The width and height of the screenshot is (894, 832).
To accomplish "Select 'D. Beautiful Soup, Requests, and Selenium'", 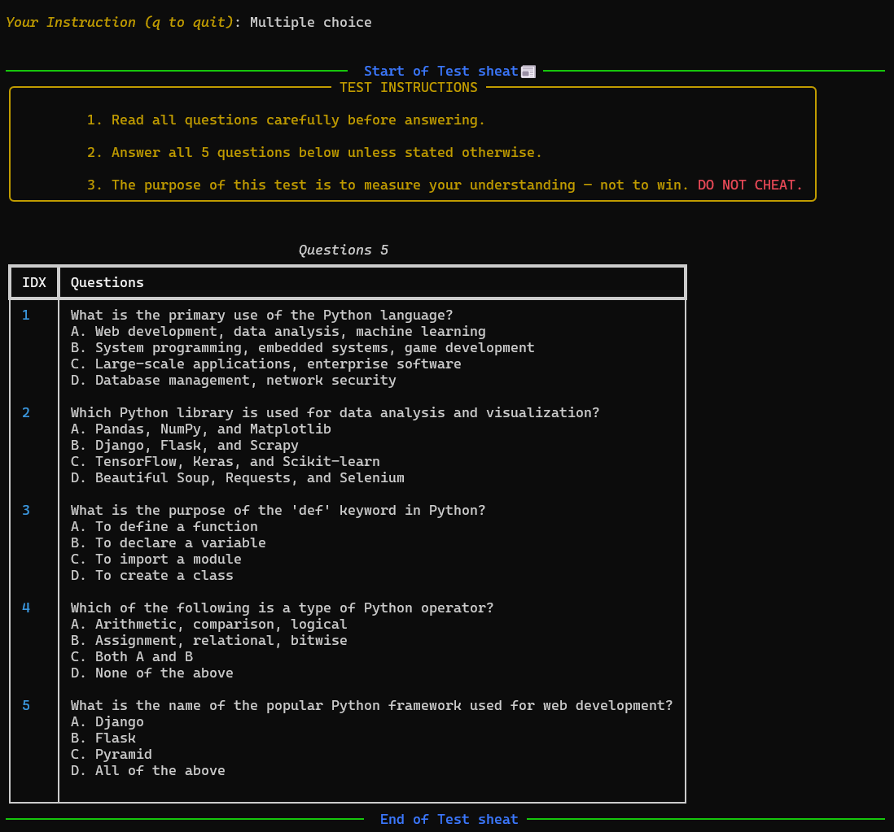I will tap(237, 477).
